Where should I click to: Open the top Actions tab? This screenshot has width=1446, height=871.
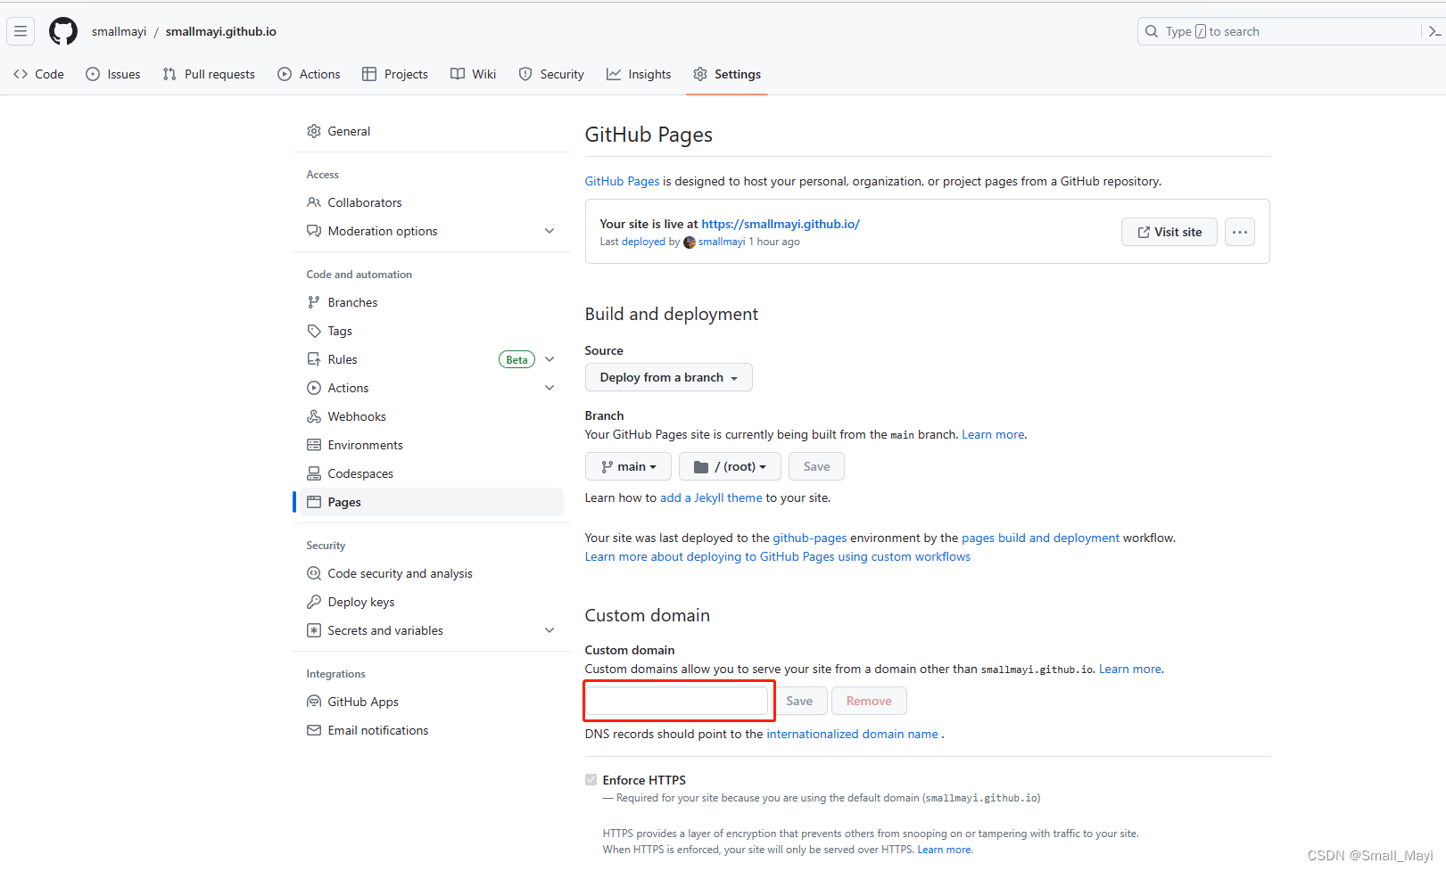tap(310, 74)
